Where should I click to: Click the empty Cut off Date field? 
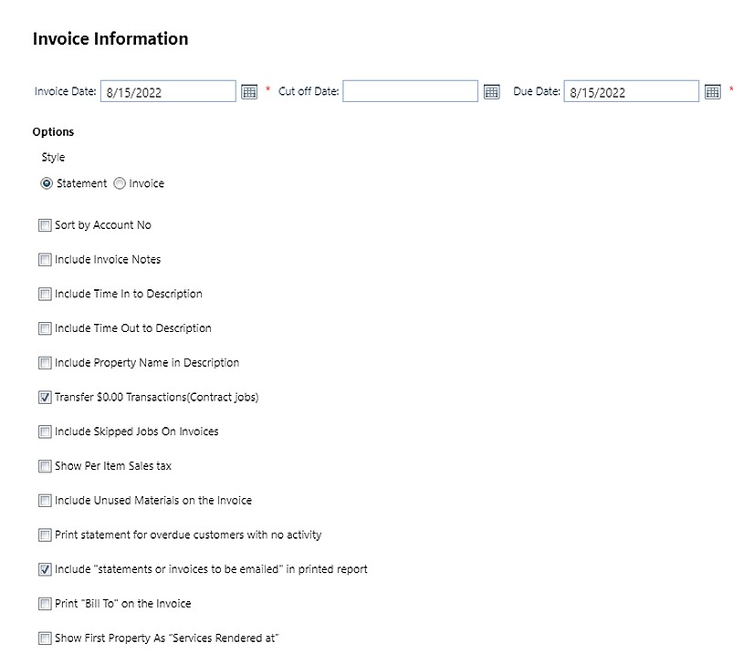411,91
